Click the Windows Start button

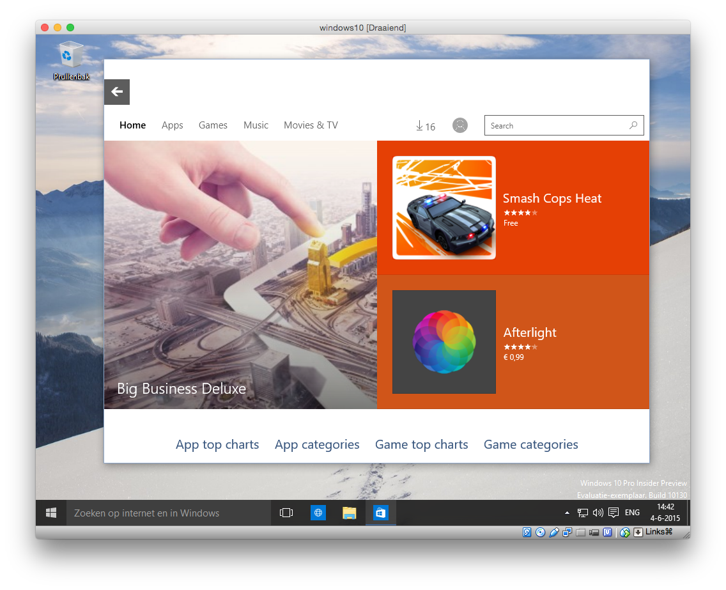click(51, 513)
